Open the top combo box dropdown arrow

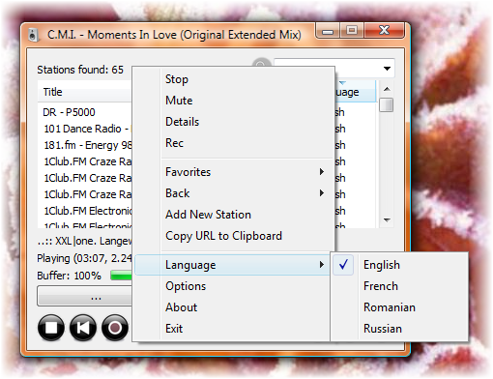pyautogui.click(x=387, y=69)
